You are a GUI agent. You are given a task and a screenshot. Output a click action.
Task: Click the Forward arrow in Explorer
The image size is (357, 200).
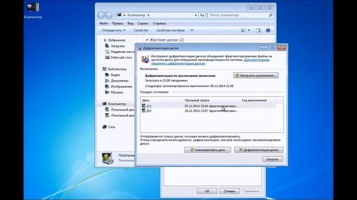[x=109, y=15]
